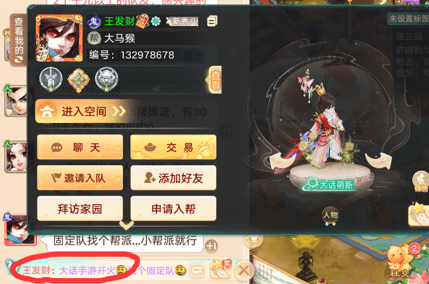Open the copy-info icon beside the player name
The height and width of the screenshot is (284, 429).
click(212, 21)
